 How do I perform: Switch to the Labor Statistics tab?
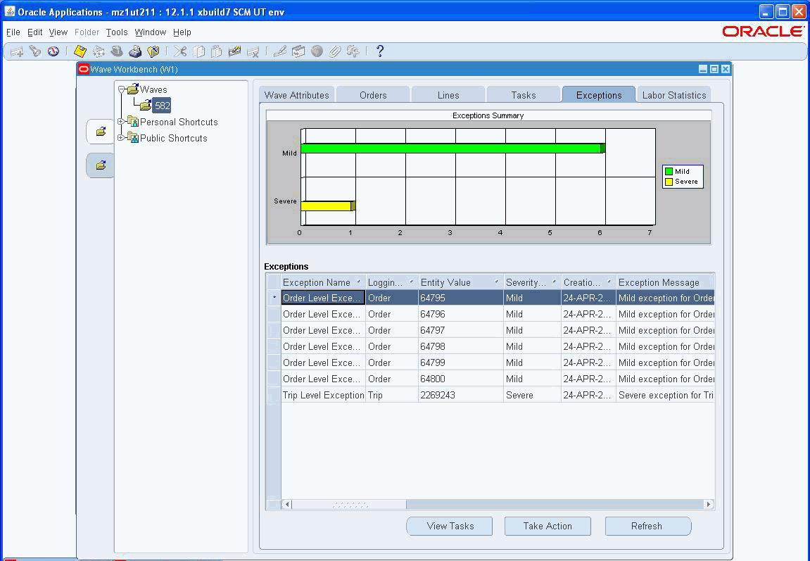674,95
